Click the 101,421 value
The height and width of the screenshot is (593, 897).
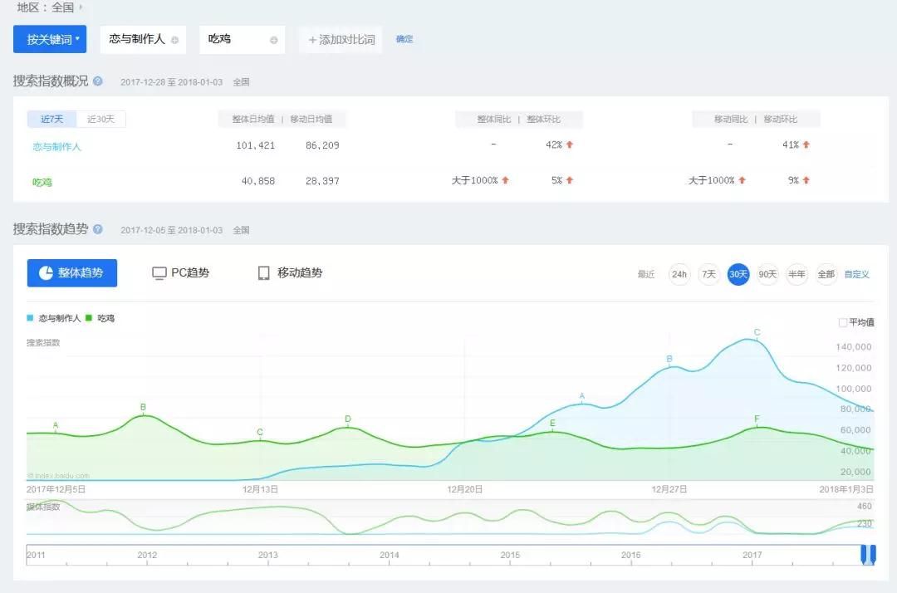pos(256,145)
